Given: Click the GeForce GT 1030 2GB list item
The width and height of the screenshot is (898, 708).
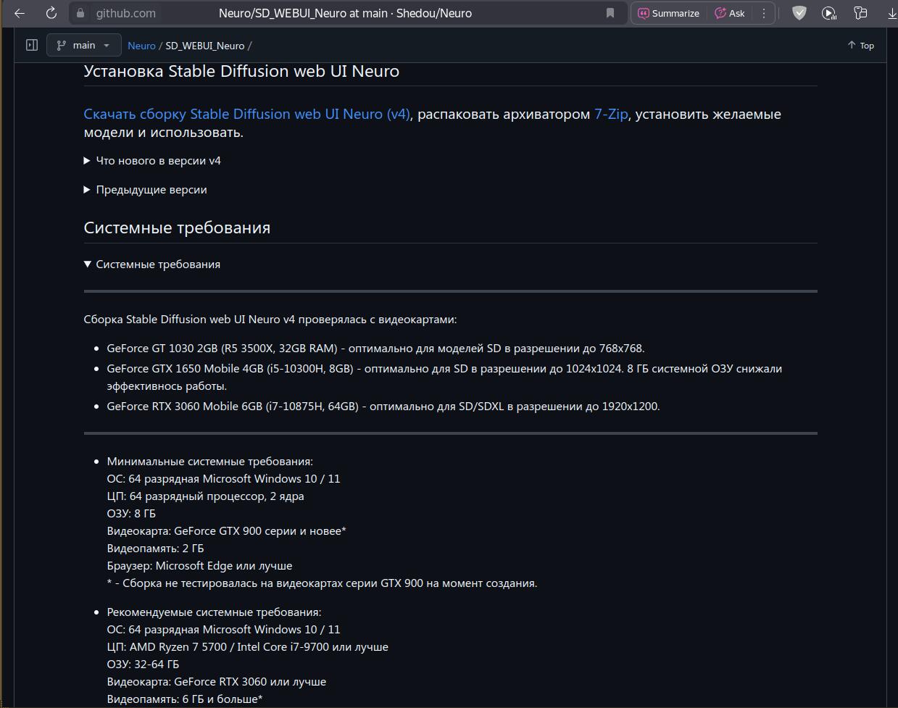Looking at the screenshot, I should tap(375, 349).
